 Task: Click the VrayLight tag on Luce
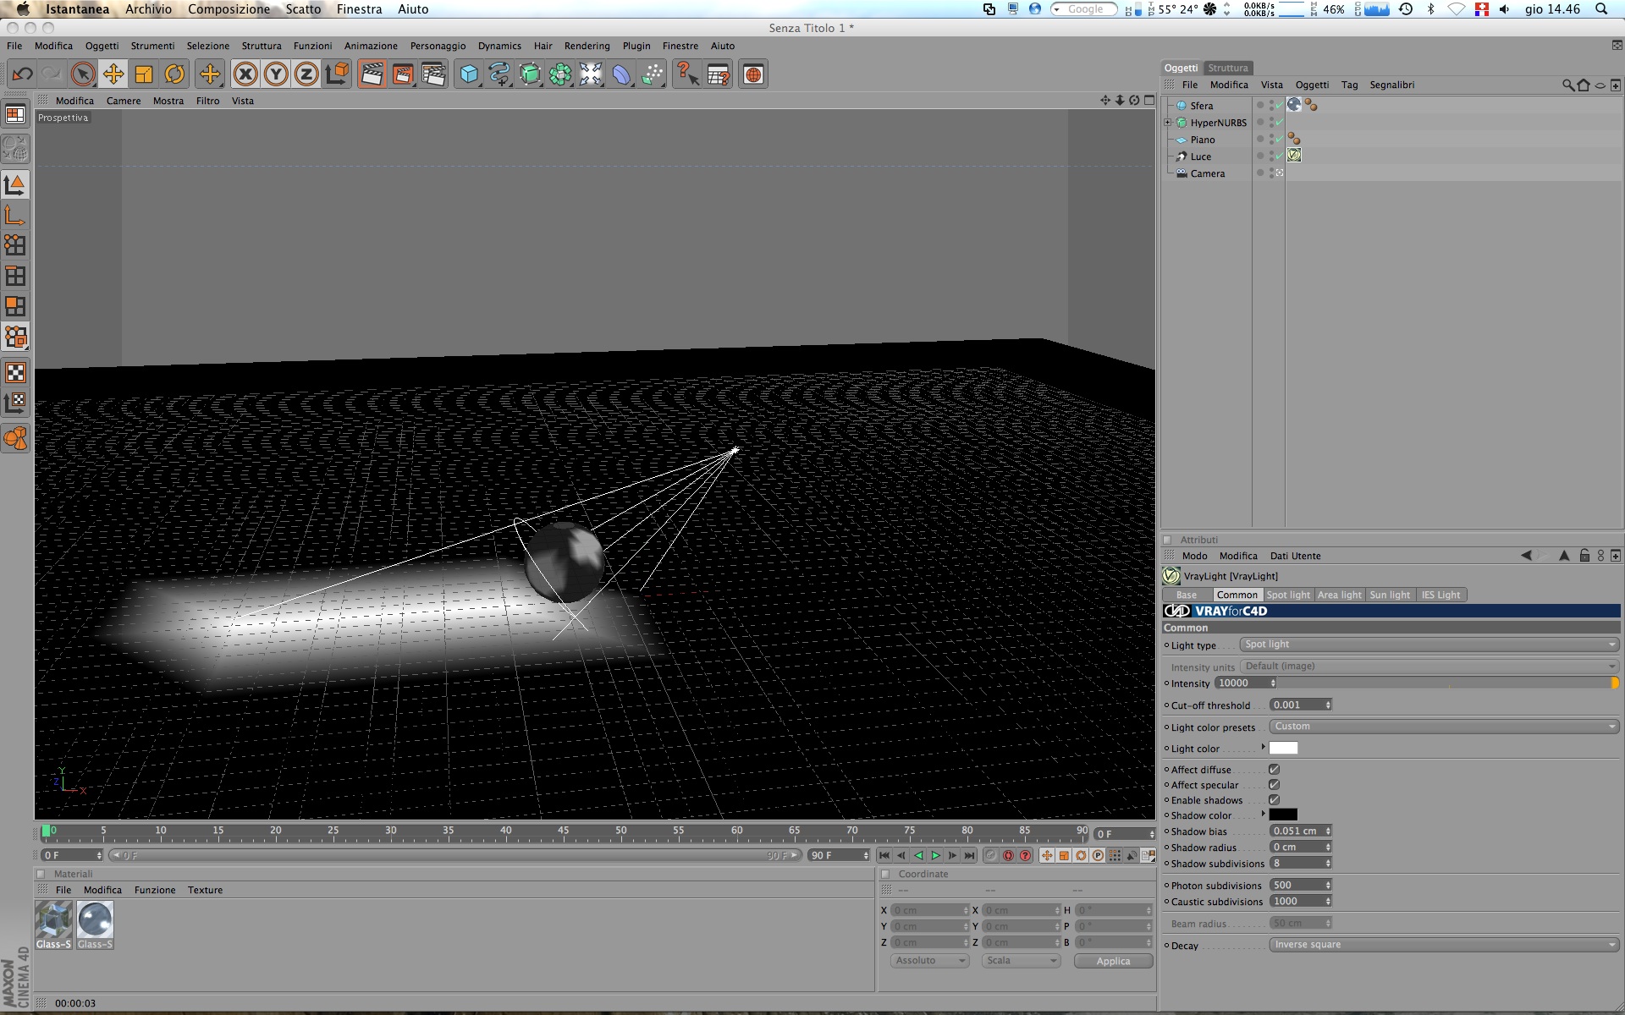point(1294,156)
